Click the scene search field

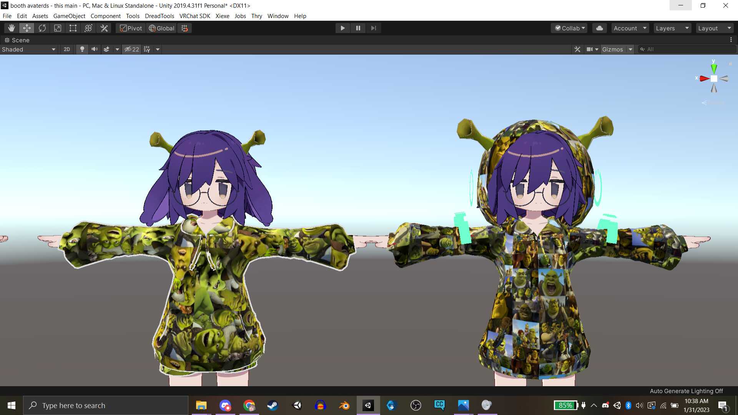688,49
